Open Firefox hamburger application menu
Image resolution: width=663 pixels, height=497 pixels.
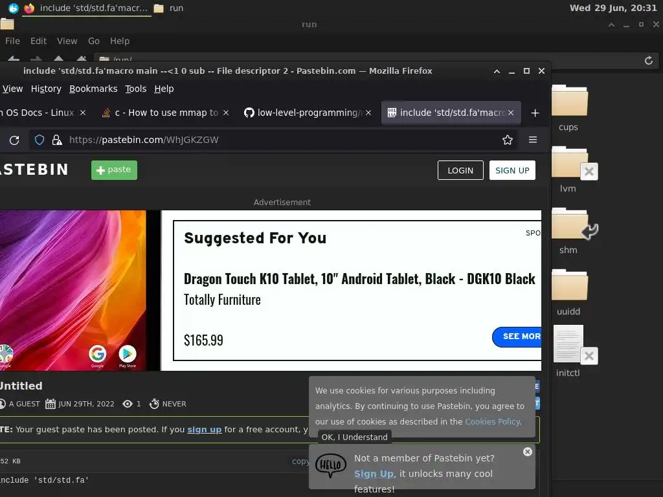[533, 140]
